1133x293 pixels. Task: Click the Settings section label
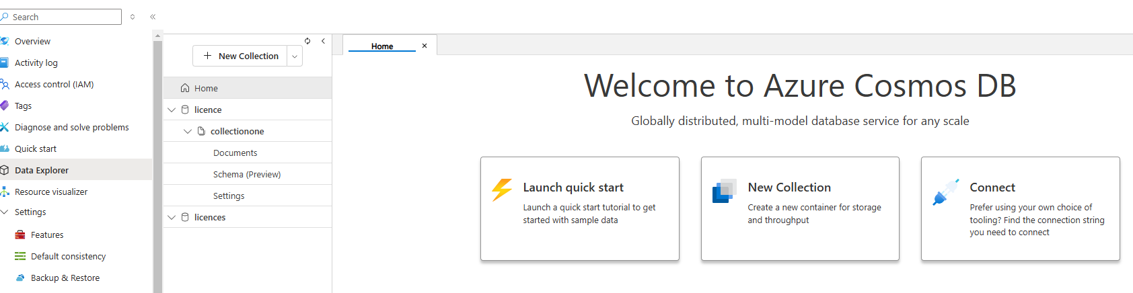(x=30, y=212)
